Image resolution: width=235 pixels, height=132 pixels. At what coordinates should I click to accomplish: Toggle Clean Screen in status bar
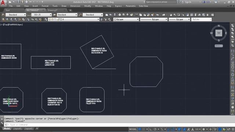click(x=229, y=129)
